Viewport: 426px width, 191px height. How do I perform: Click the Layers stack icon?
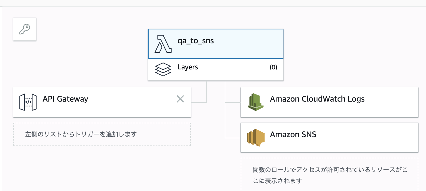click(163, 69)
